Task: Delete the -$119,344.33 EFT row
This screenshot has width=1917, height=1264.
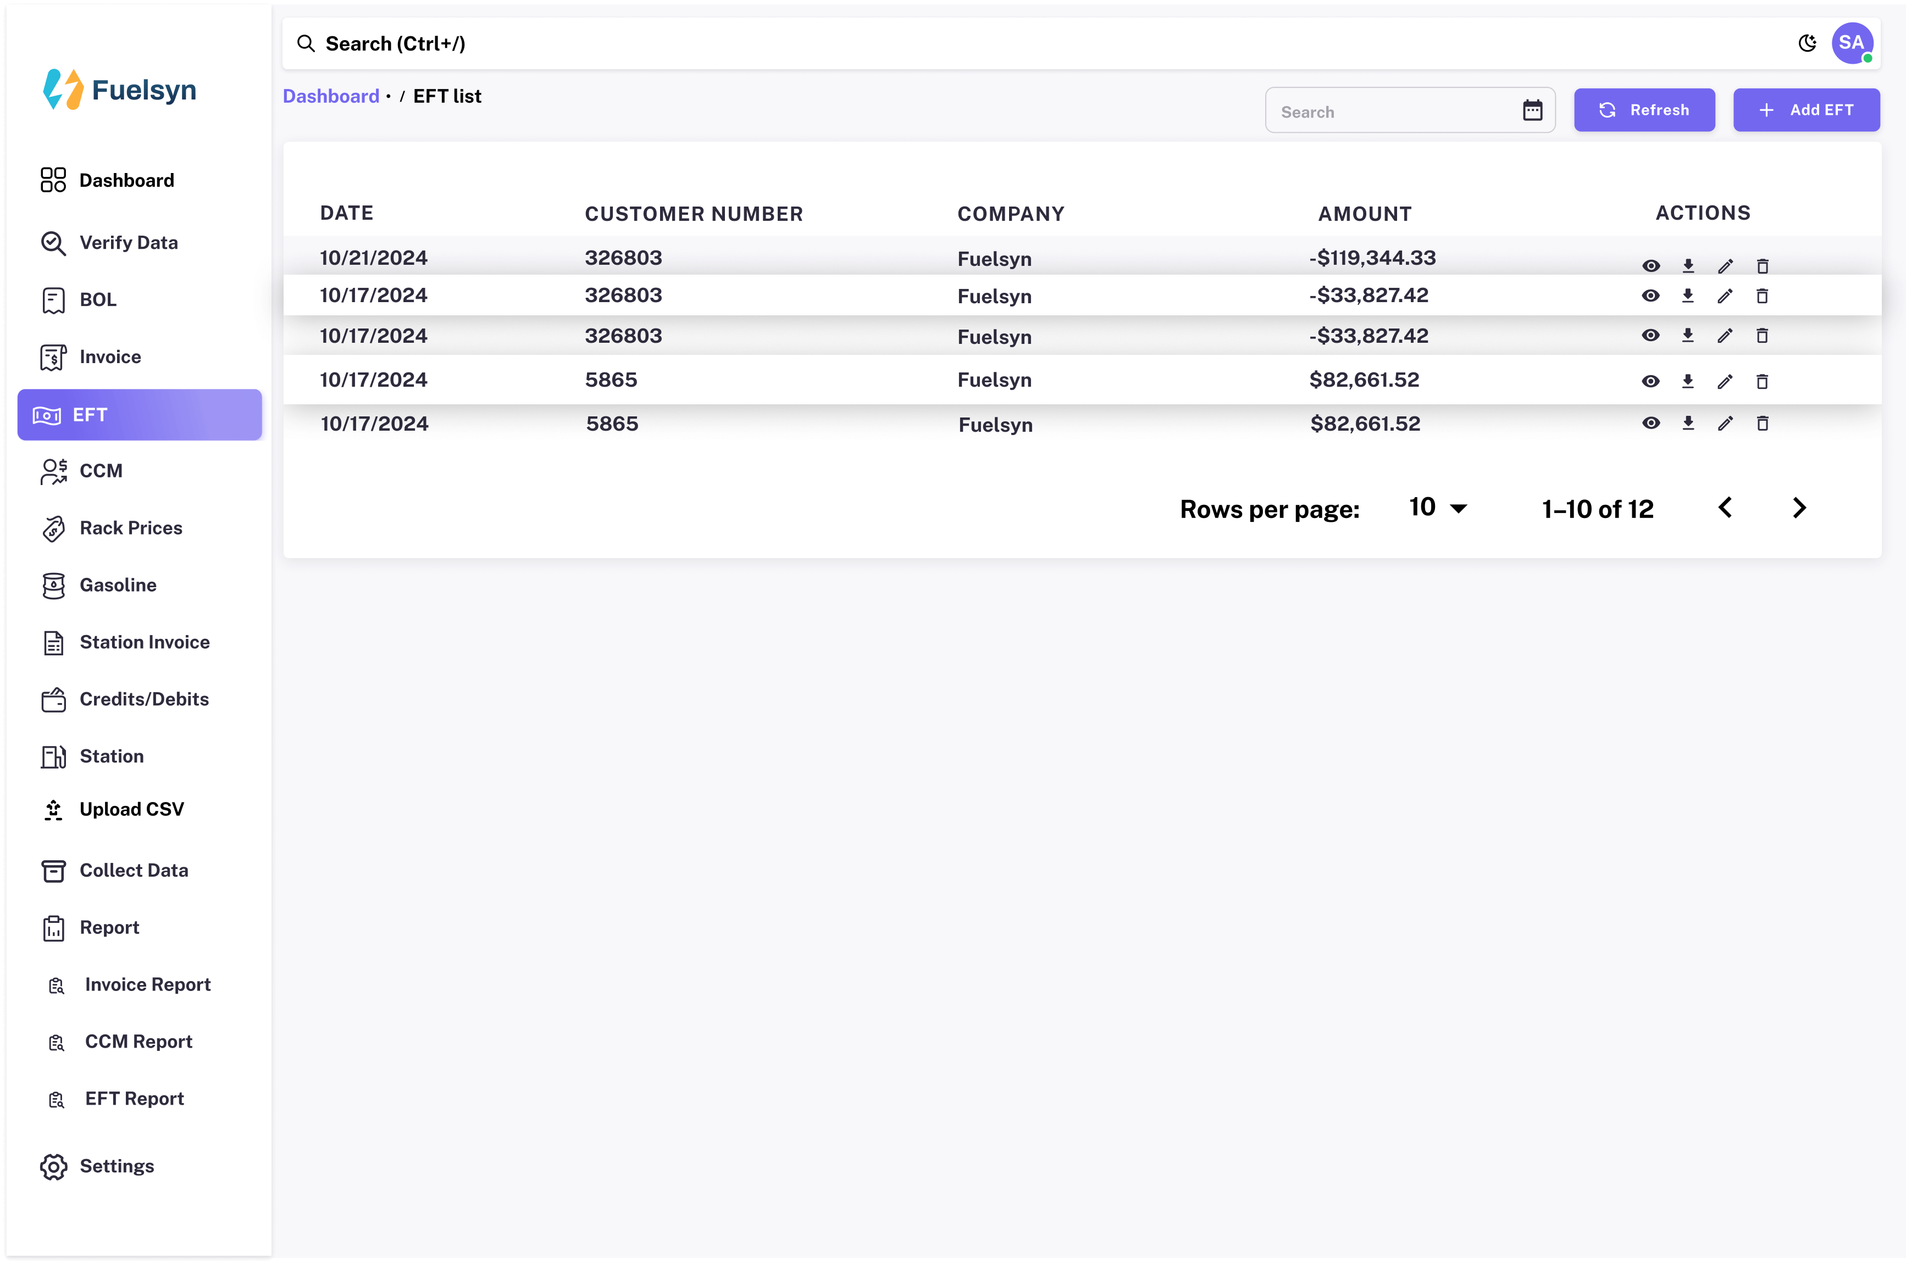Action: point(1763,266)
